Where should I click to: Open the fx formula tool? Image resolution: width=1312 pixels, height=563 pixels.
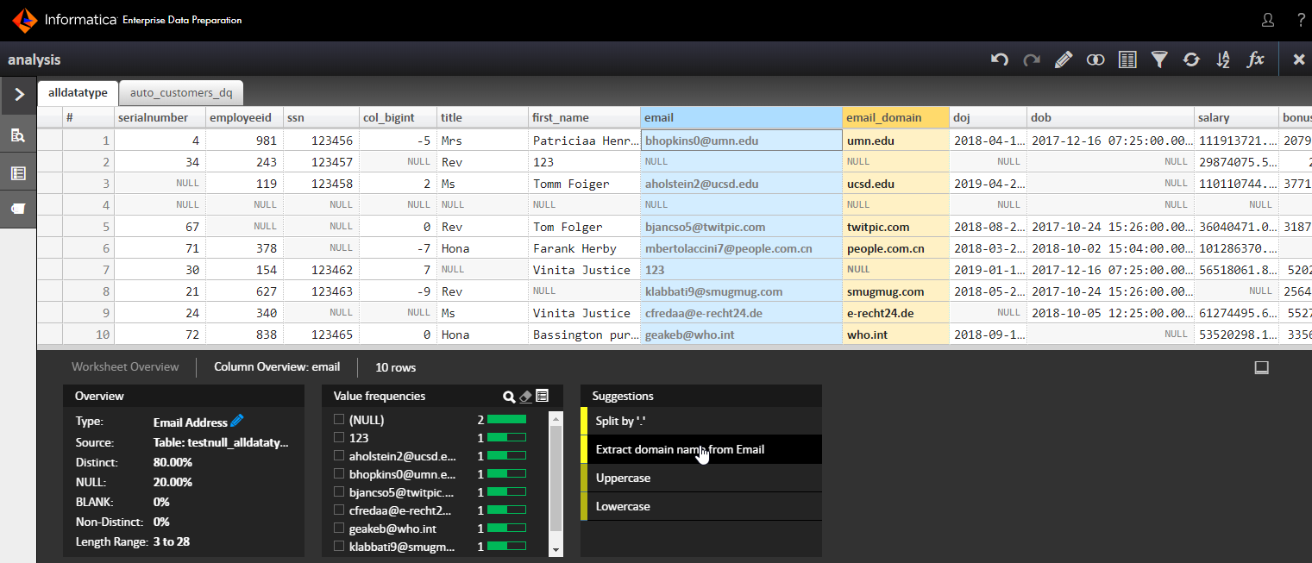(1256, 59)
